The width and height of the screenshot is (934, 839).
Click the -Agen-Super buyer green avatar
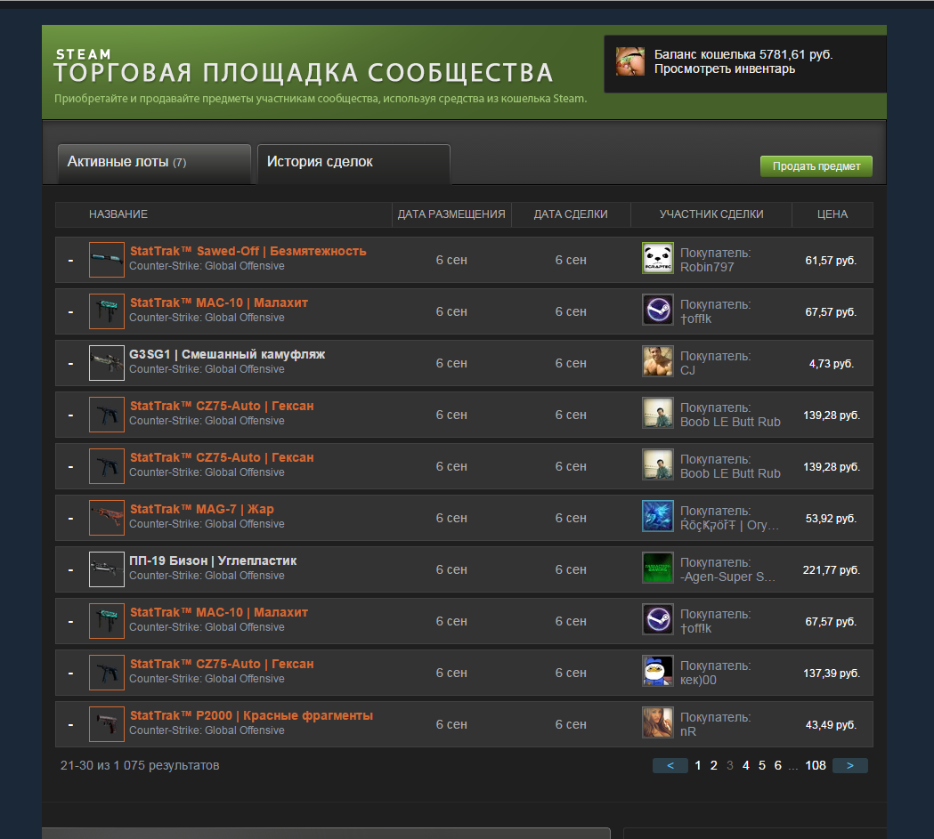[658, 568]
